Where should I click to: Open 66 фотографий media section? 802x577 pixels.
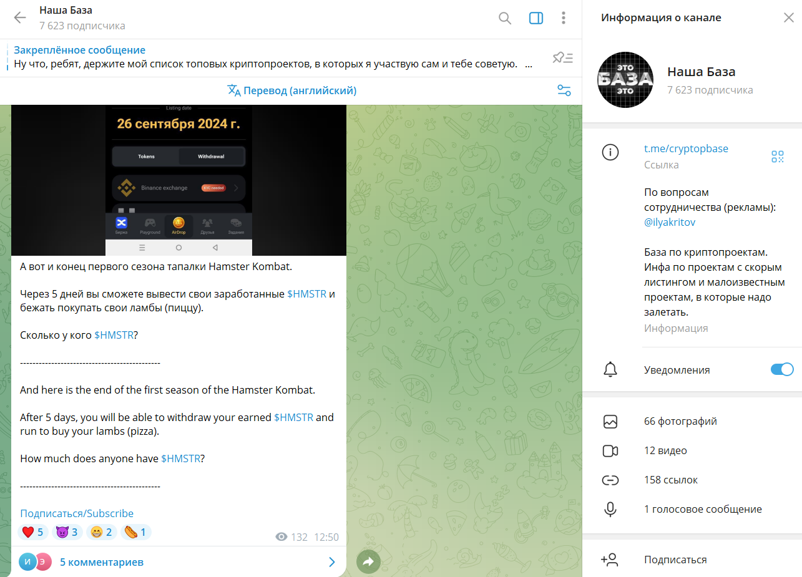(692, 421)
